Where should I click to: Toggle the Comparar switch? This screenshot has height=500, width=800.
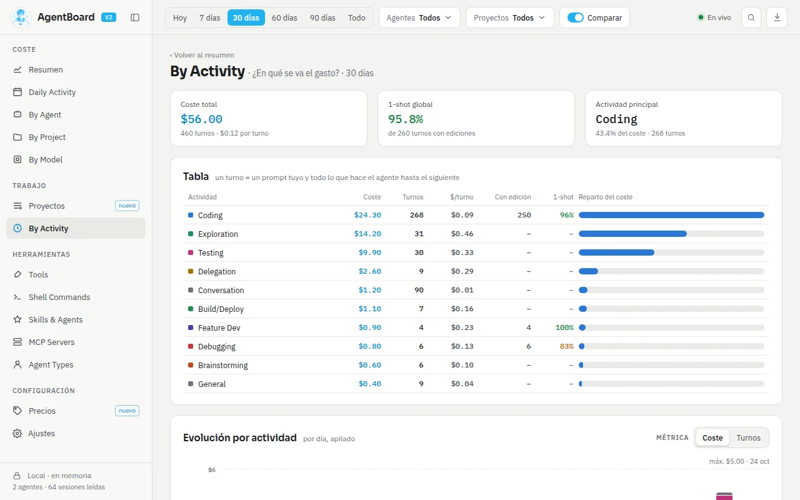(x=576, y=17)
